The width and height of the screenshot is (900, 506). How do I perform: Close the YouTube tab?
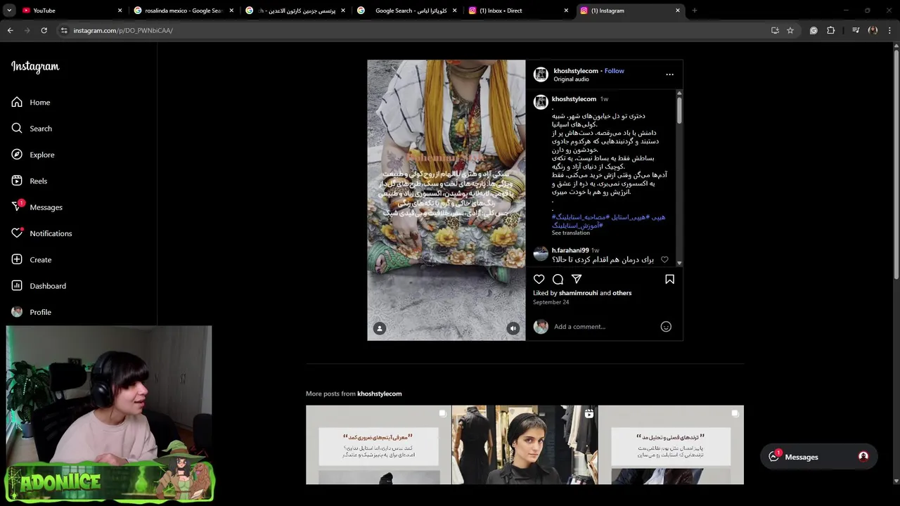pyautogui.click(x=120, y=11)
